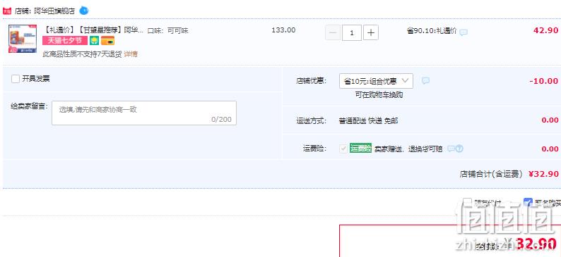Check the 朋友代付 option
This screenshot has height=257, width=561.
point(467,203)
